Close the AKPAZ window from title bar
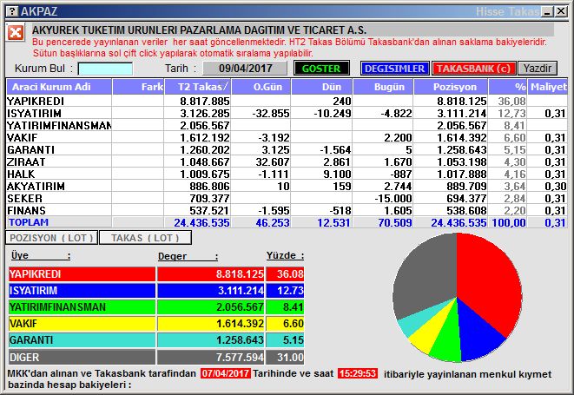The width and height of the screenshot is (574, 395). 561,11
